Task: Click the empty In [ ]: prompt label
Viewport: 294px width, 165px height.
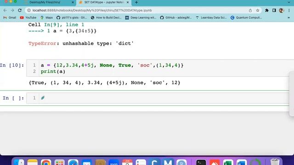Action: click(13, 98)
